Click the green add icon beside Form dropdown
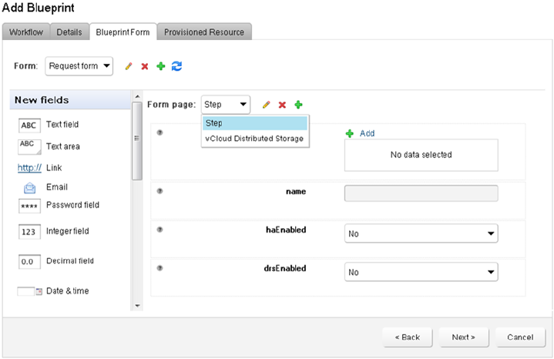The image size is (554, 359). [161, 66]
